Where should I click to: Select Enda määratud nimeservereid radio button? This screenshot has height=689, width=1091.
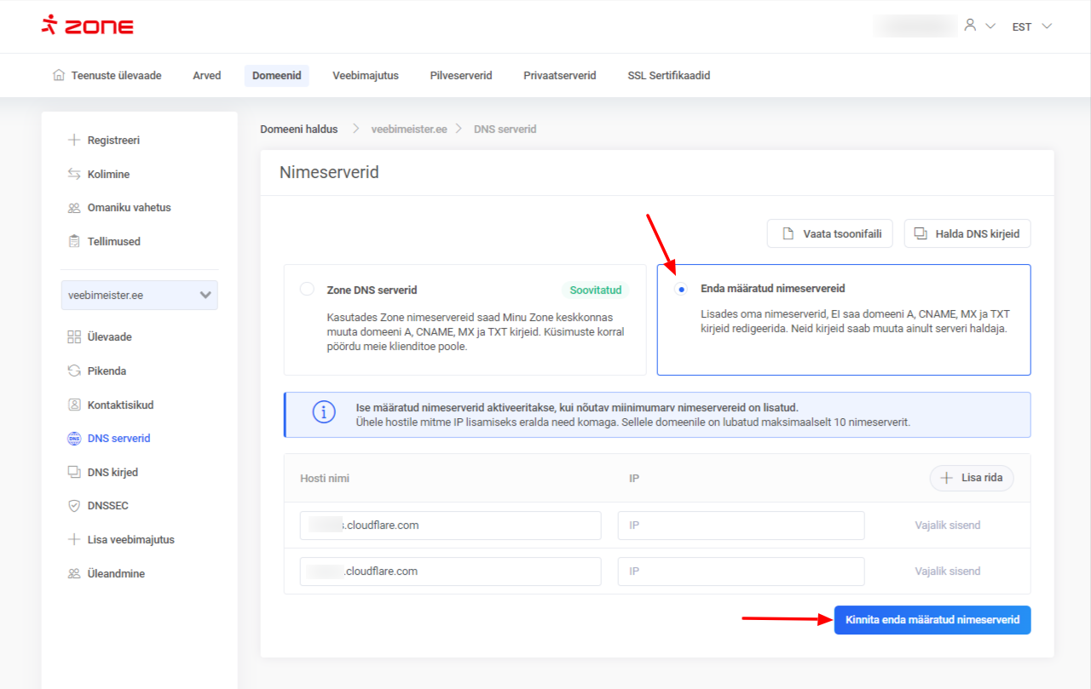(x=680, y=289)
